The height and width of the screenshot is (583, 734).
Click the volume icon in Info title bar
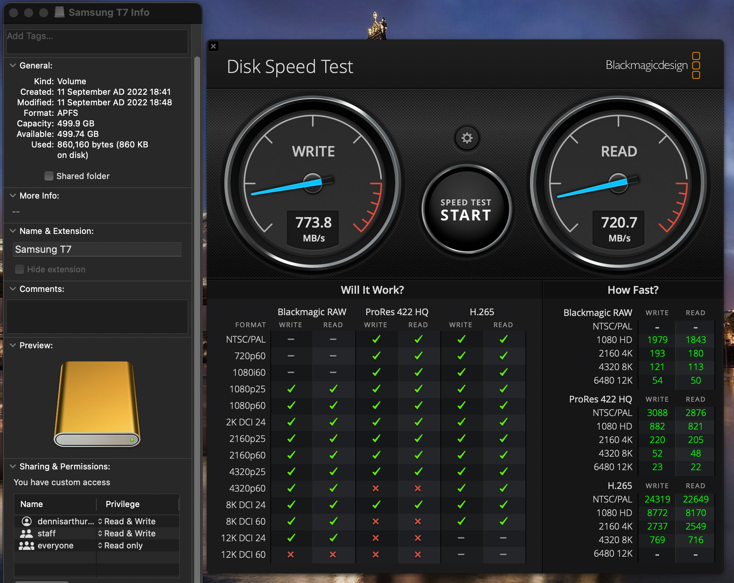[59, 12]
